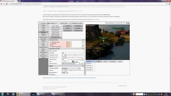Open the Результаты боя sidebar section
171x96 pixels.
(43, 47)
